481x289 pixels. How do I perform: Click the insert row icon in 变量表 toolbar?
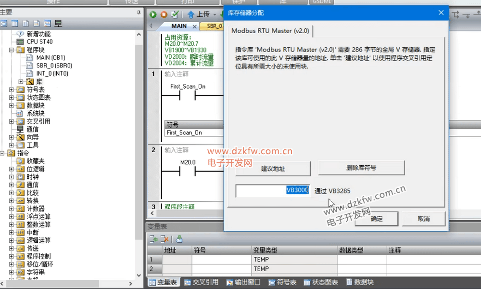[x=153, y=239]
